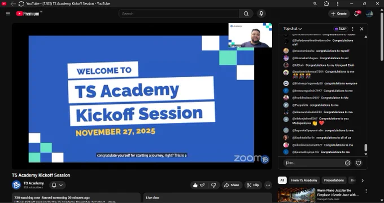Click the live chat scrollbar thumb
This screenshot has width=384, height=203.
tap(365, 148)
